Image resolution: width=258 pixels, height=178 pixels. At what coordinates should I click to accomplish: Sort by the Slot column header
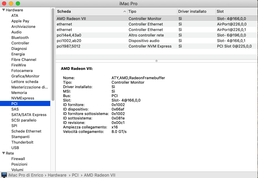pos(237,11)
